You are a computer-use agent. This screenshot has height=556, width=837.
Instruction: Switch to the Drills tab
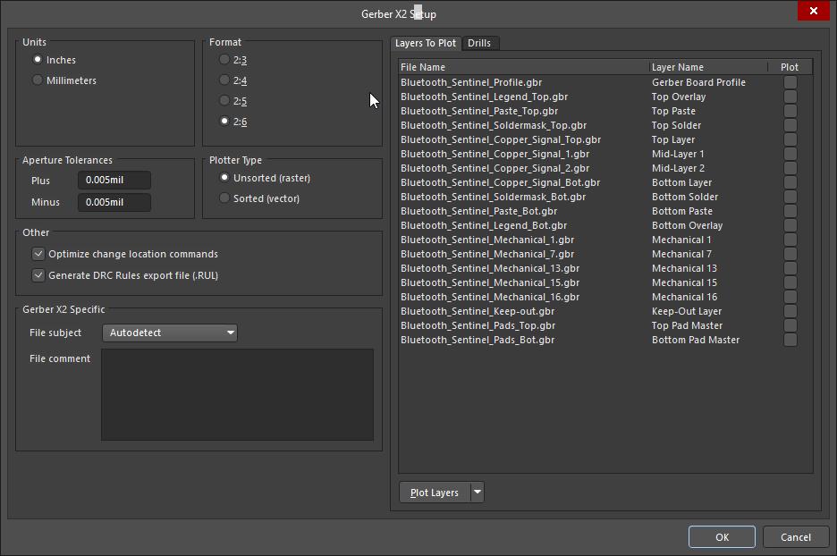pos(479,43)
